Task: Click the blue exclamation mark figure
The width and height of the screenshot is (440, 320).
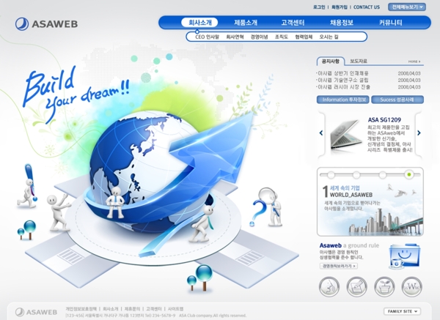Action: pos(30,181)
